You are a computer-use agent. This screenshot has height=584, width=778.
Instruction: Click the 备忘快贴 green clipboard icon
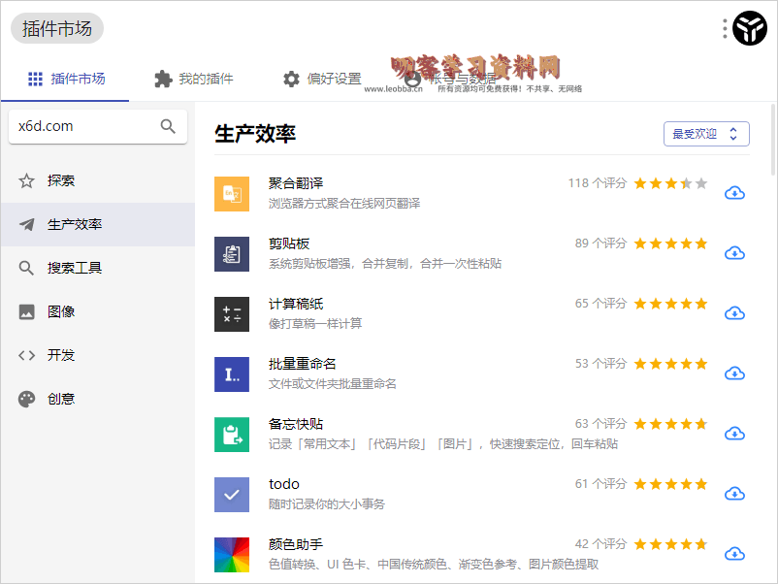tap(232, 434)
